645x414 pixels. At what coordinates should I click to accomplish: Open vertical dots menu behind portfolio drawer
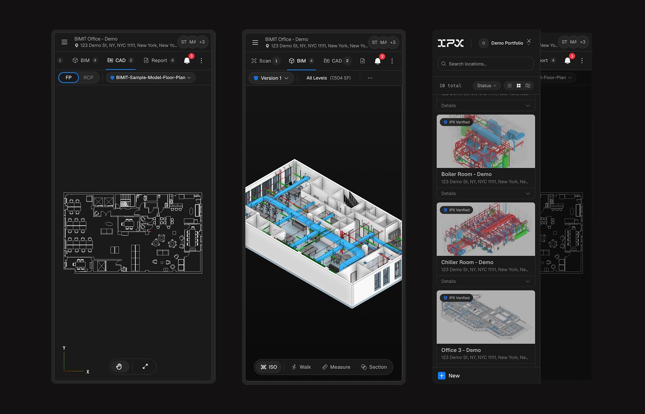(582, 60)
